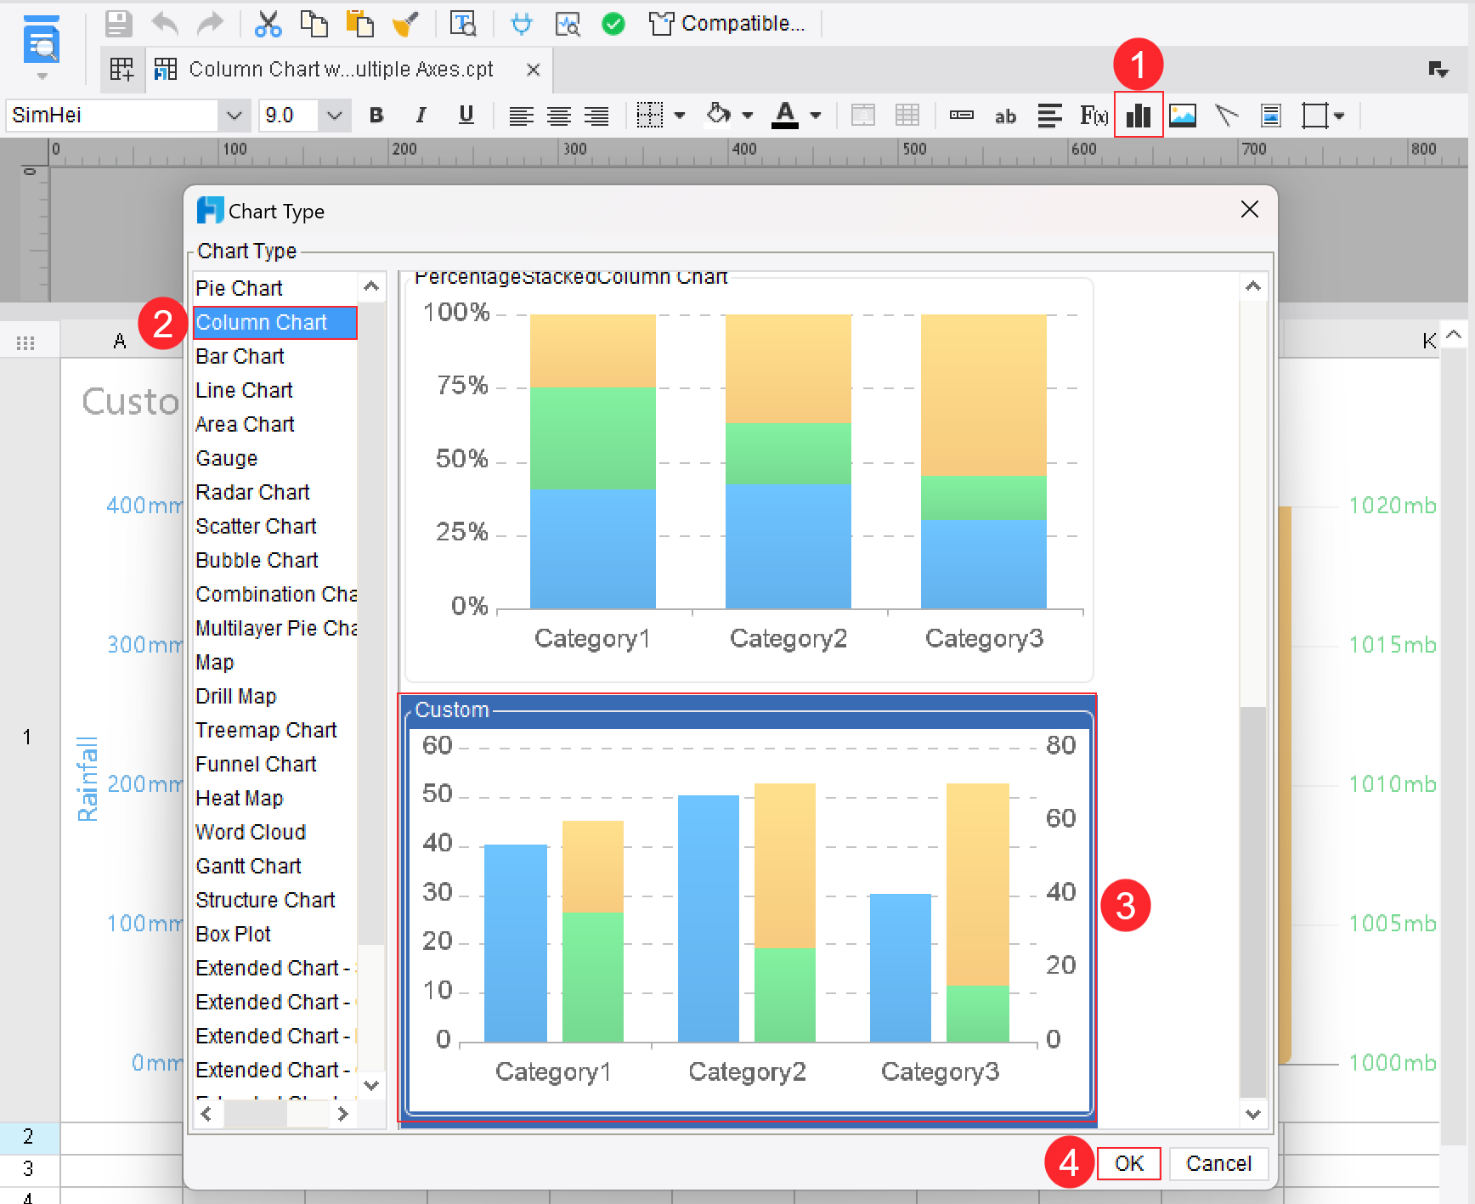Toggle Underline formatting
This screenshot has width=1475, height=1204.
466,116
